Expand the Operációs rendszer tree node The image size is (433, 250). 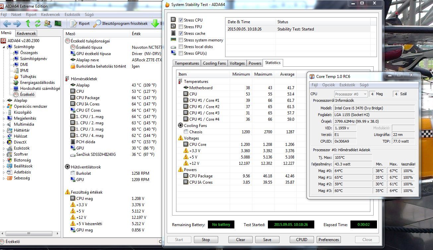(4, 106)
